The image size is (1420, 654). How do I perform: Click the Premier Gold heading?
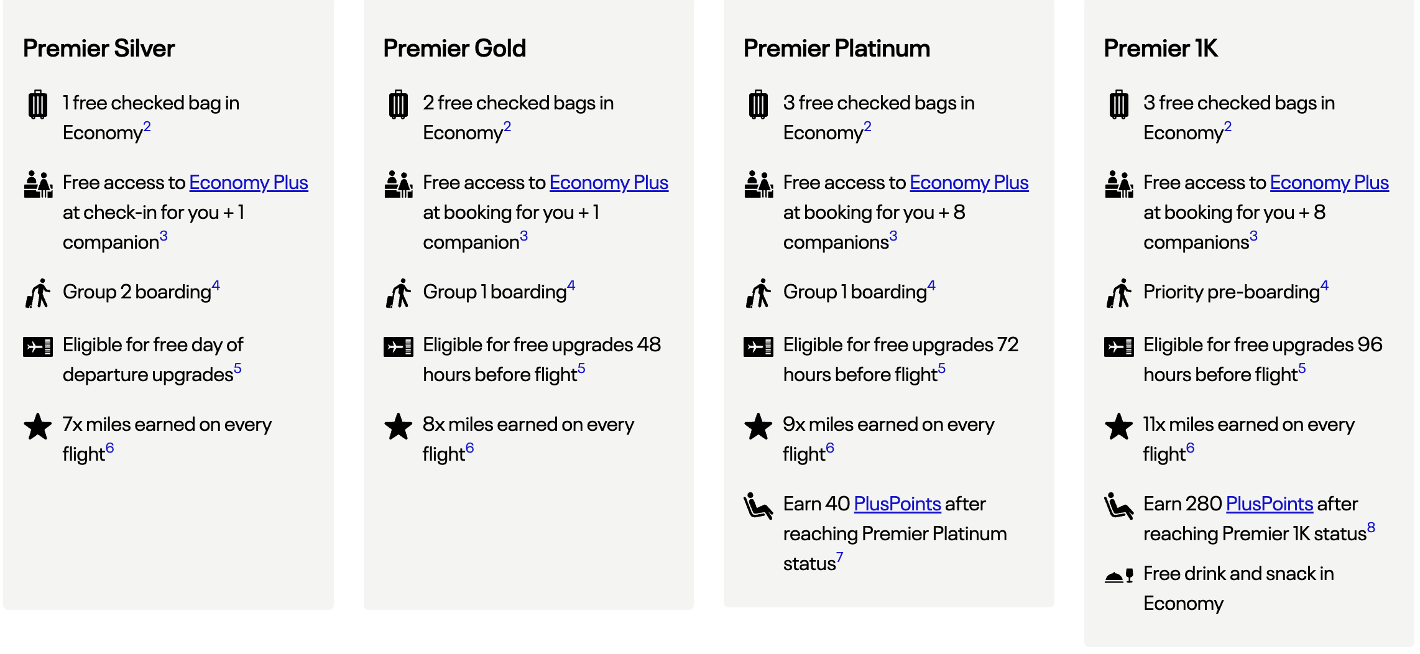click(x=454, y=48)
